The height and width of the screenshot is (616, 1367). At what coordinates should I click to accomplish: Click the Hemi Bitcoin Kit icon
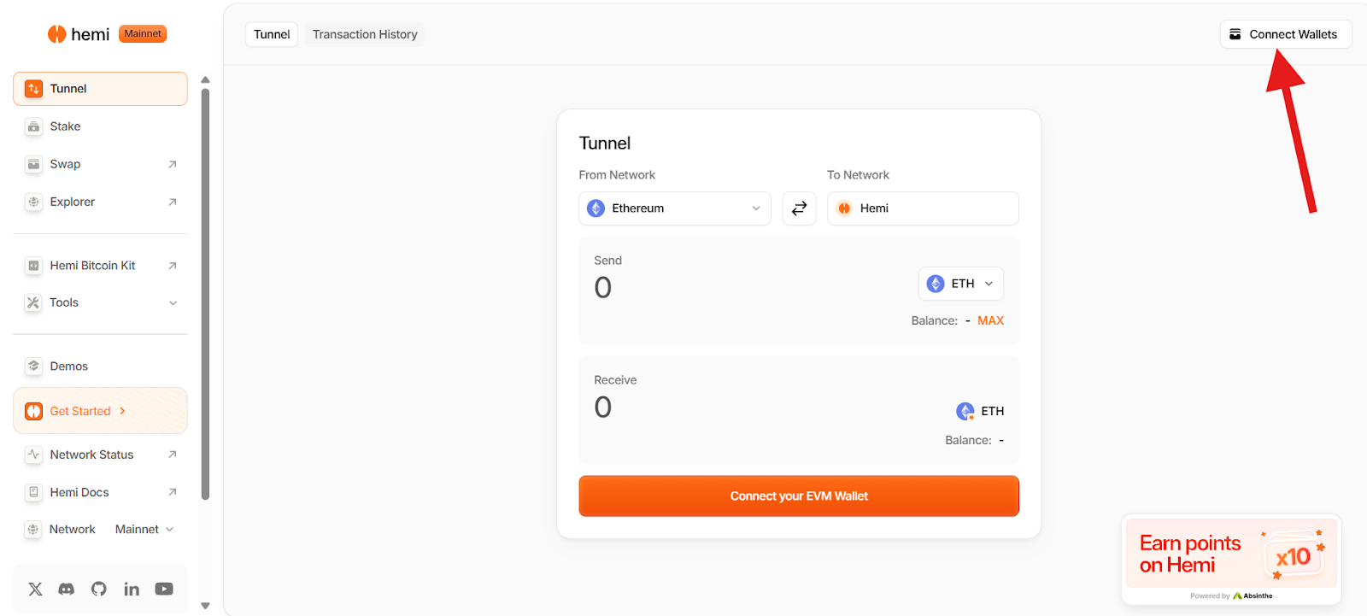[x=33, y=266]
